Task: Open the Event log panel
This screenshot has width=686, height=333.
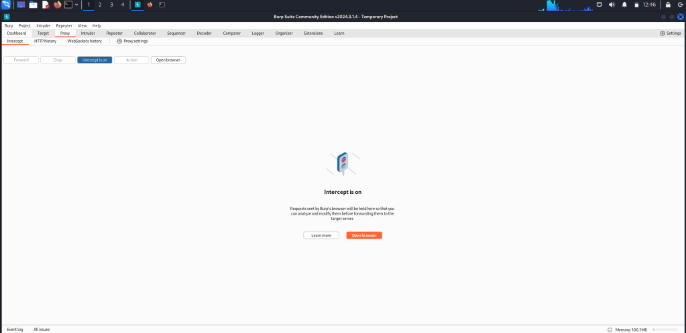Action: tap(15, 330)
